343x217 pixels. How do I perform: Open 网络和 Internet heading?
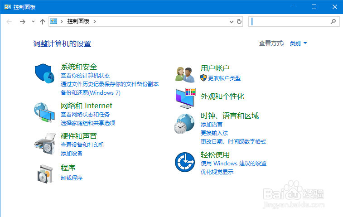tap(87, 106)
